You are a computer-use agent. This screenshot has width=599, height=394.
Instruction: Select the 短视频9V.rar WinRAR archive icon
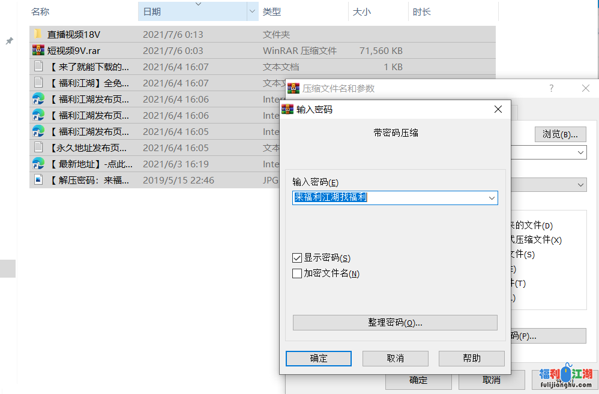click(x=38, y=50)
